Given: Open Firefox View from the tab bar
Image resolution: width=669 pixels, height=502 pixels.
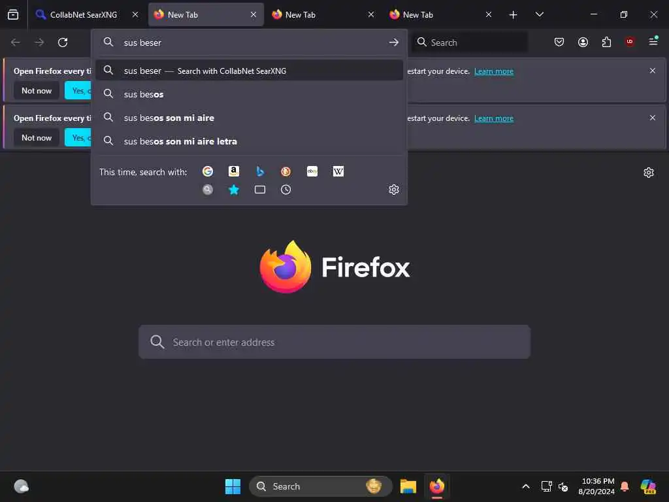Looking at the screenshot, I should 13,14.
